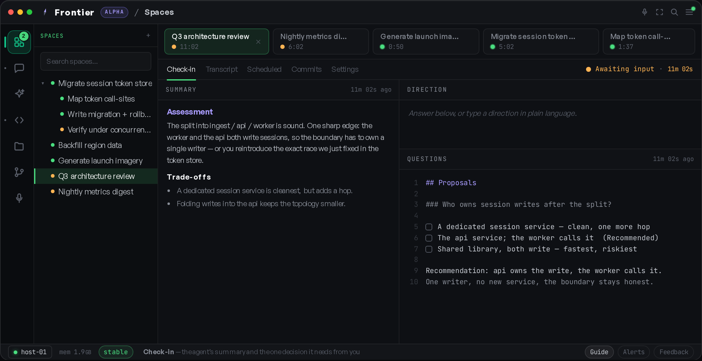Viewport: 702px width, 361px height.
Task: Select Write migration + rollb... space
Action: tap(96, 114)
